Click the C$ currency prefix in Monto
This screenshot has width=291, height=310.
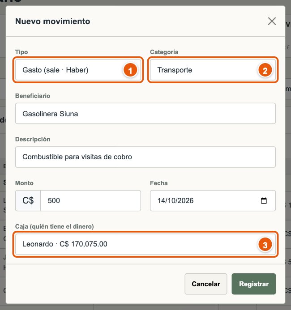click(28, 201)
